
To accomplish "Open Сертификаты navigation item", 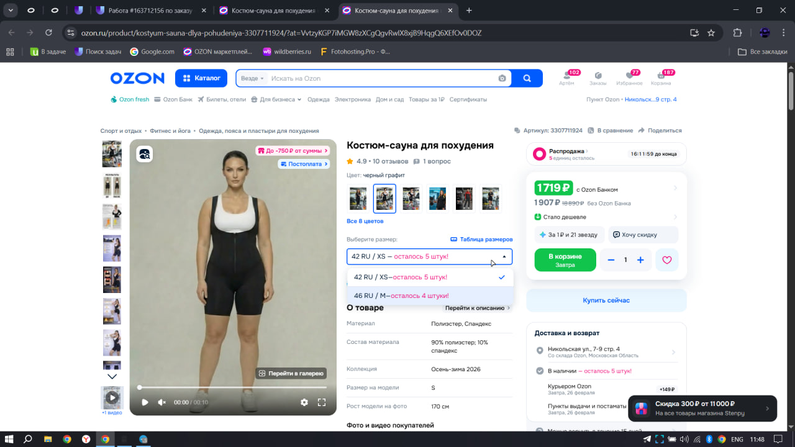I will coord(468,99).
